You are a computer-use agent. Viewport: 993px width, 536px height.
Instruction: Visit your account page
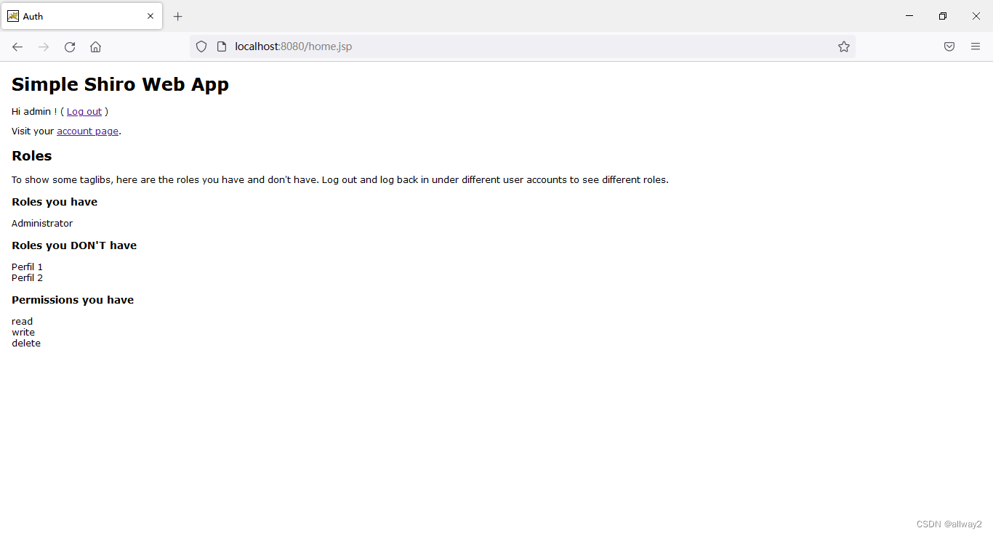tap(87, 131)
